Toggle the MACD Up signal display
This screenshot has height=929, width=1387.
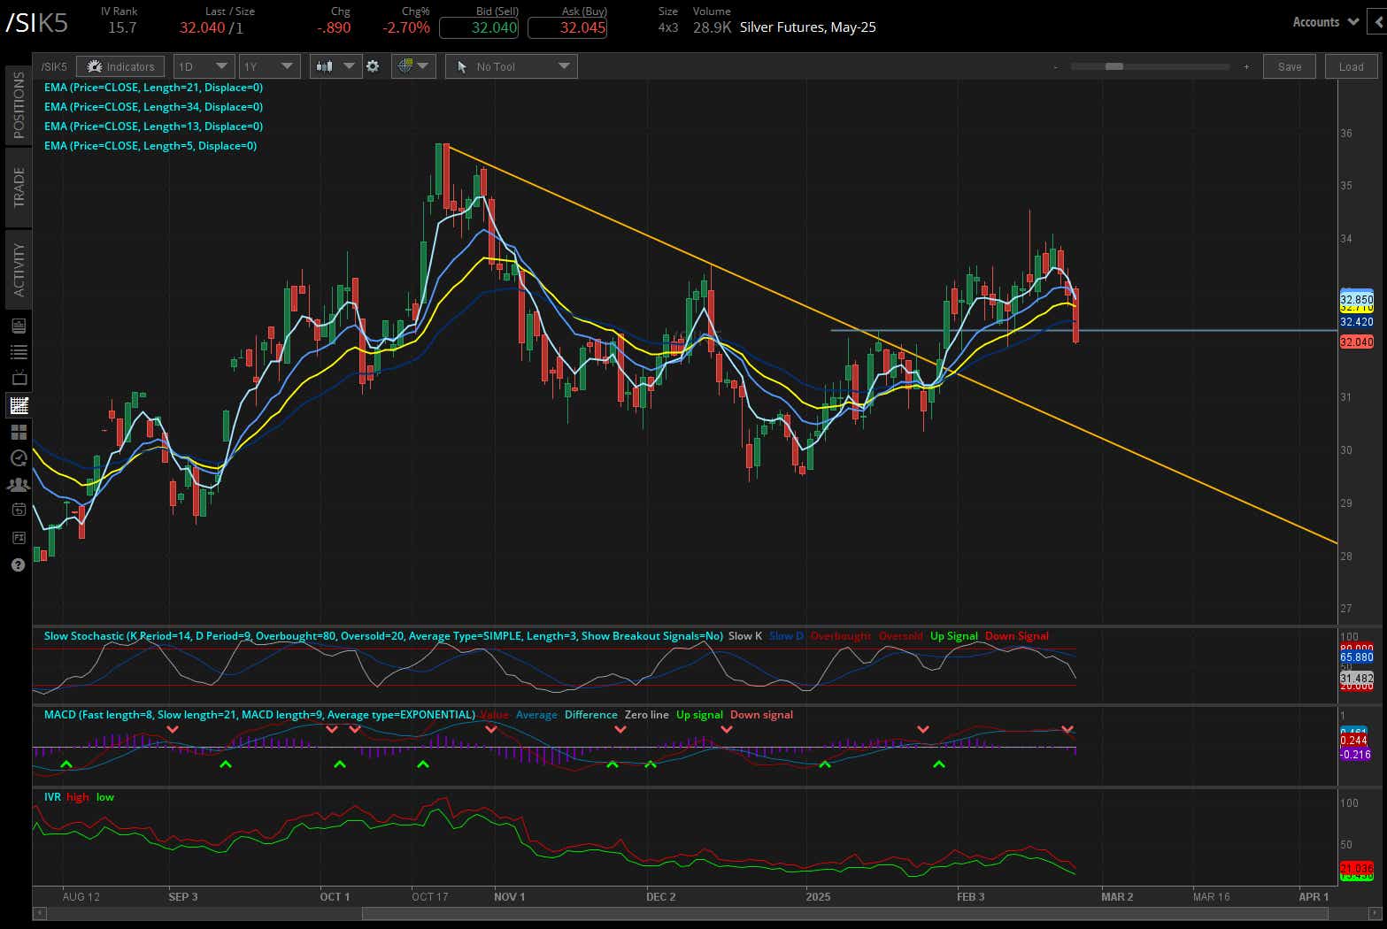click(699, 714)
